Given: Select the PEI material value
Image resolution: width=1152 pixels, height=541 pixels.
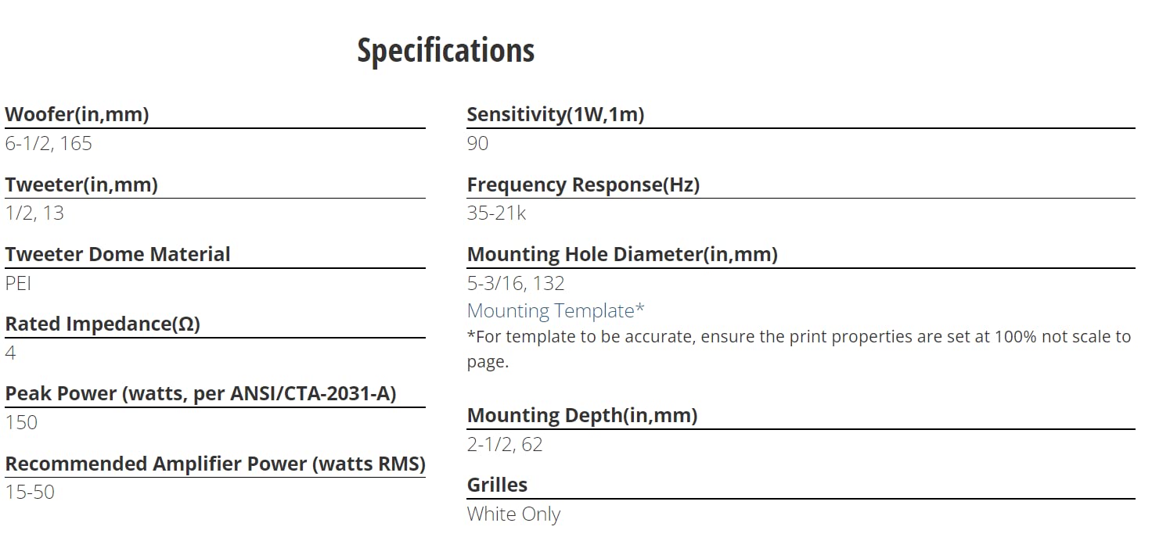Looking at the screenshot, I should pyautogui.click(x=18, y=283).
